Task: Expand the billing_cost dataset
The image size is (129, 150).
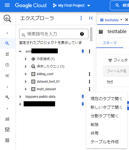Action: click(26, 74)
